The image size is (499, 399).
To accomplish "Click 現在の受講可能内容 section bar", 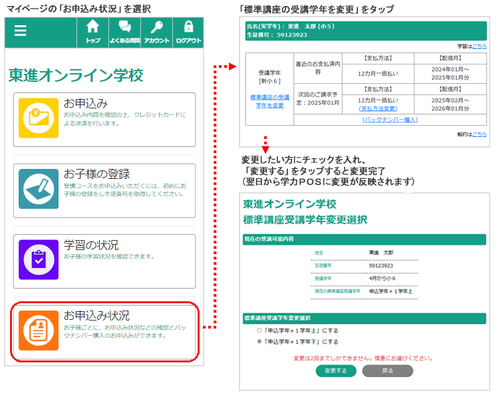I will pos(365,239).
